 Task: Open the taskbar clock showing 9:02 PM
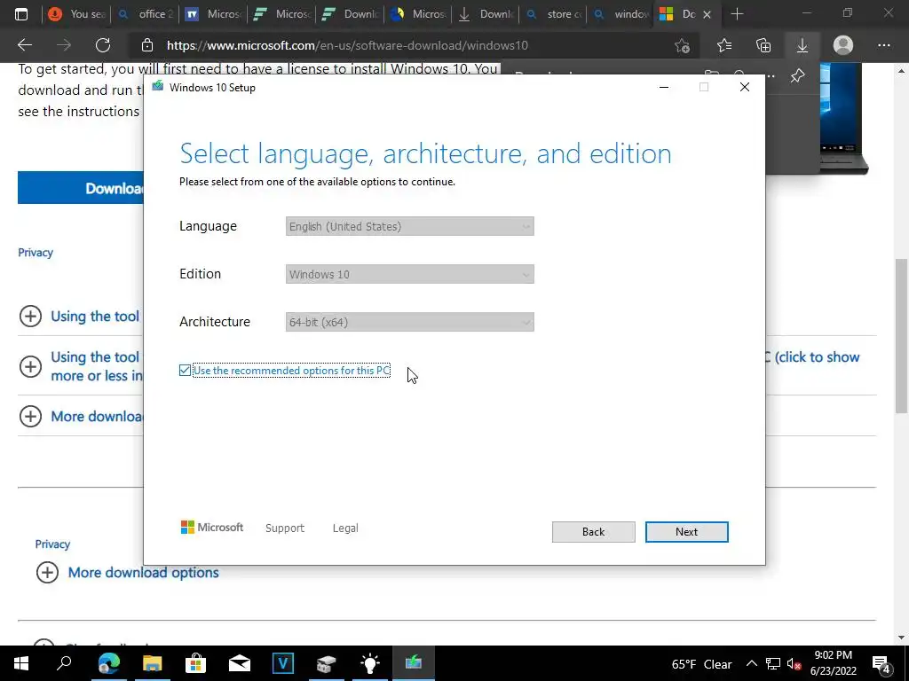coord(833,663)
